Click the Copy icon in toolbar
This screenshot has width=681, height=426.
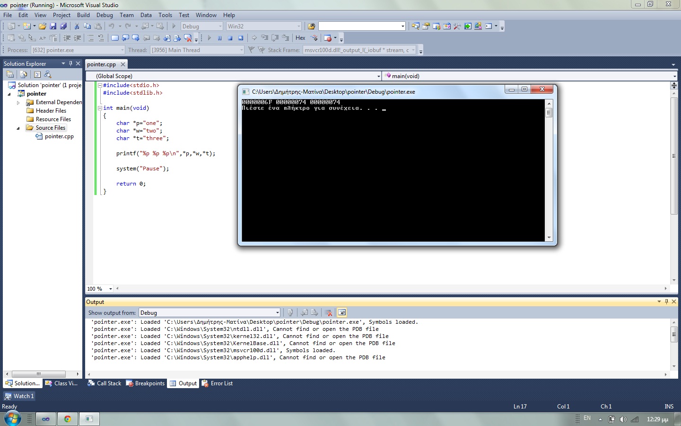(x=87, y=27)
